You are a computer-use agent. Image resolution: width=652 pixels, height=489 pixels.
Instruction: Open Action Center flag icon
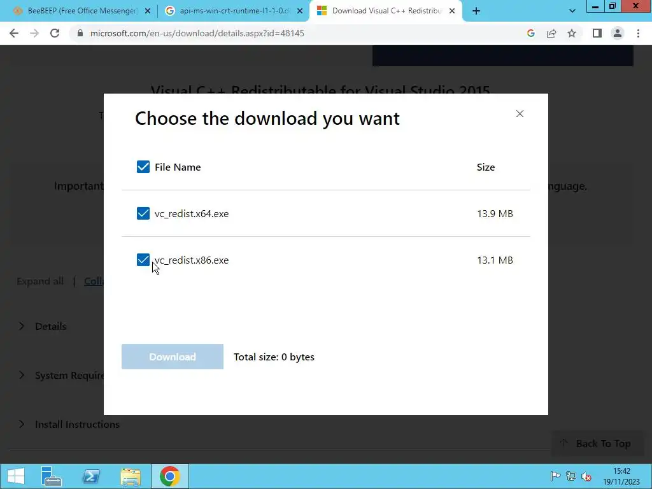tap(555, 476)
